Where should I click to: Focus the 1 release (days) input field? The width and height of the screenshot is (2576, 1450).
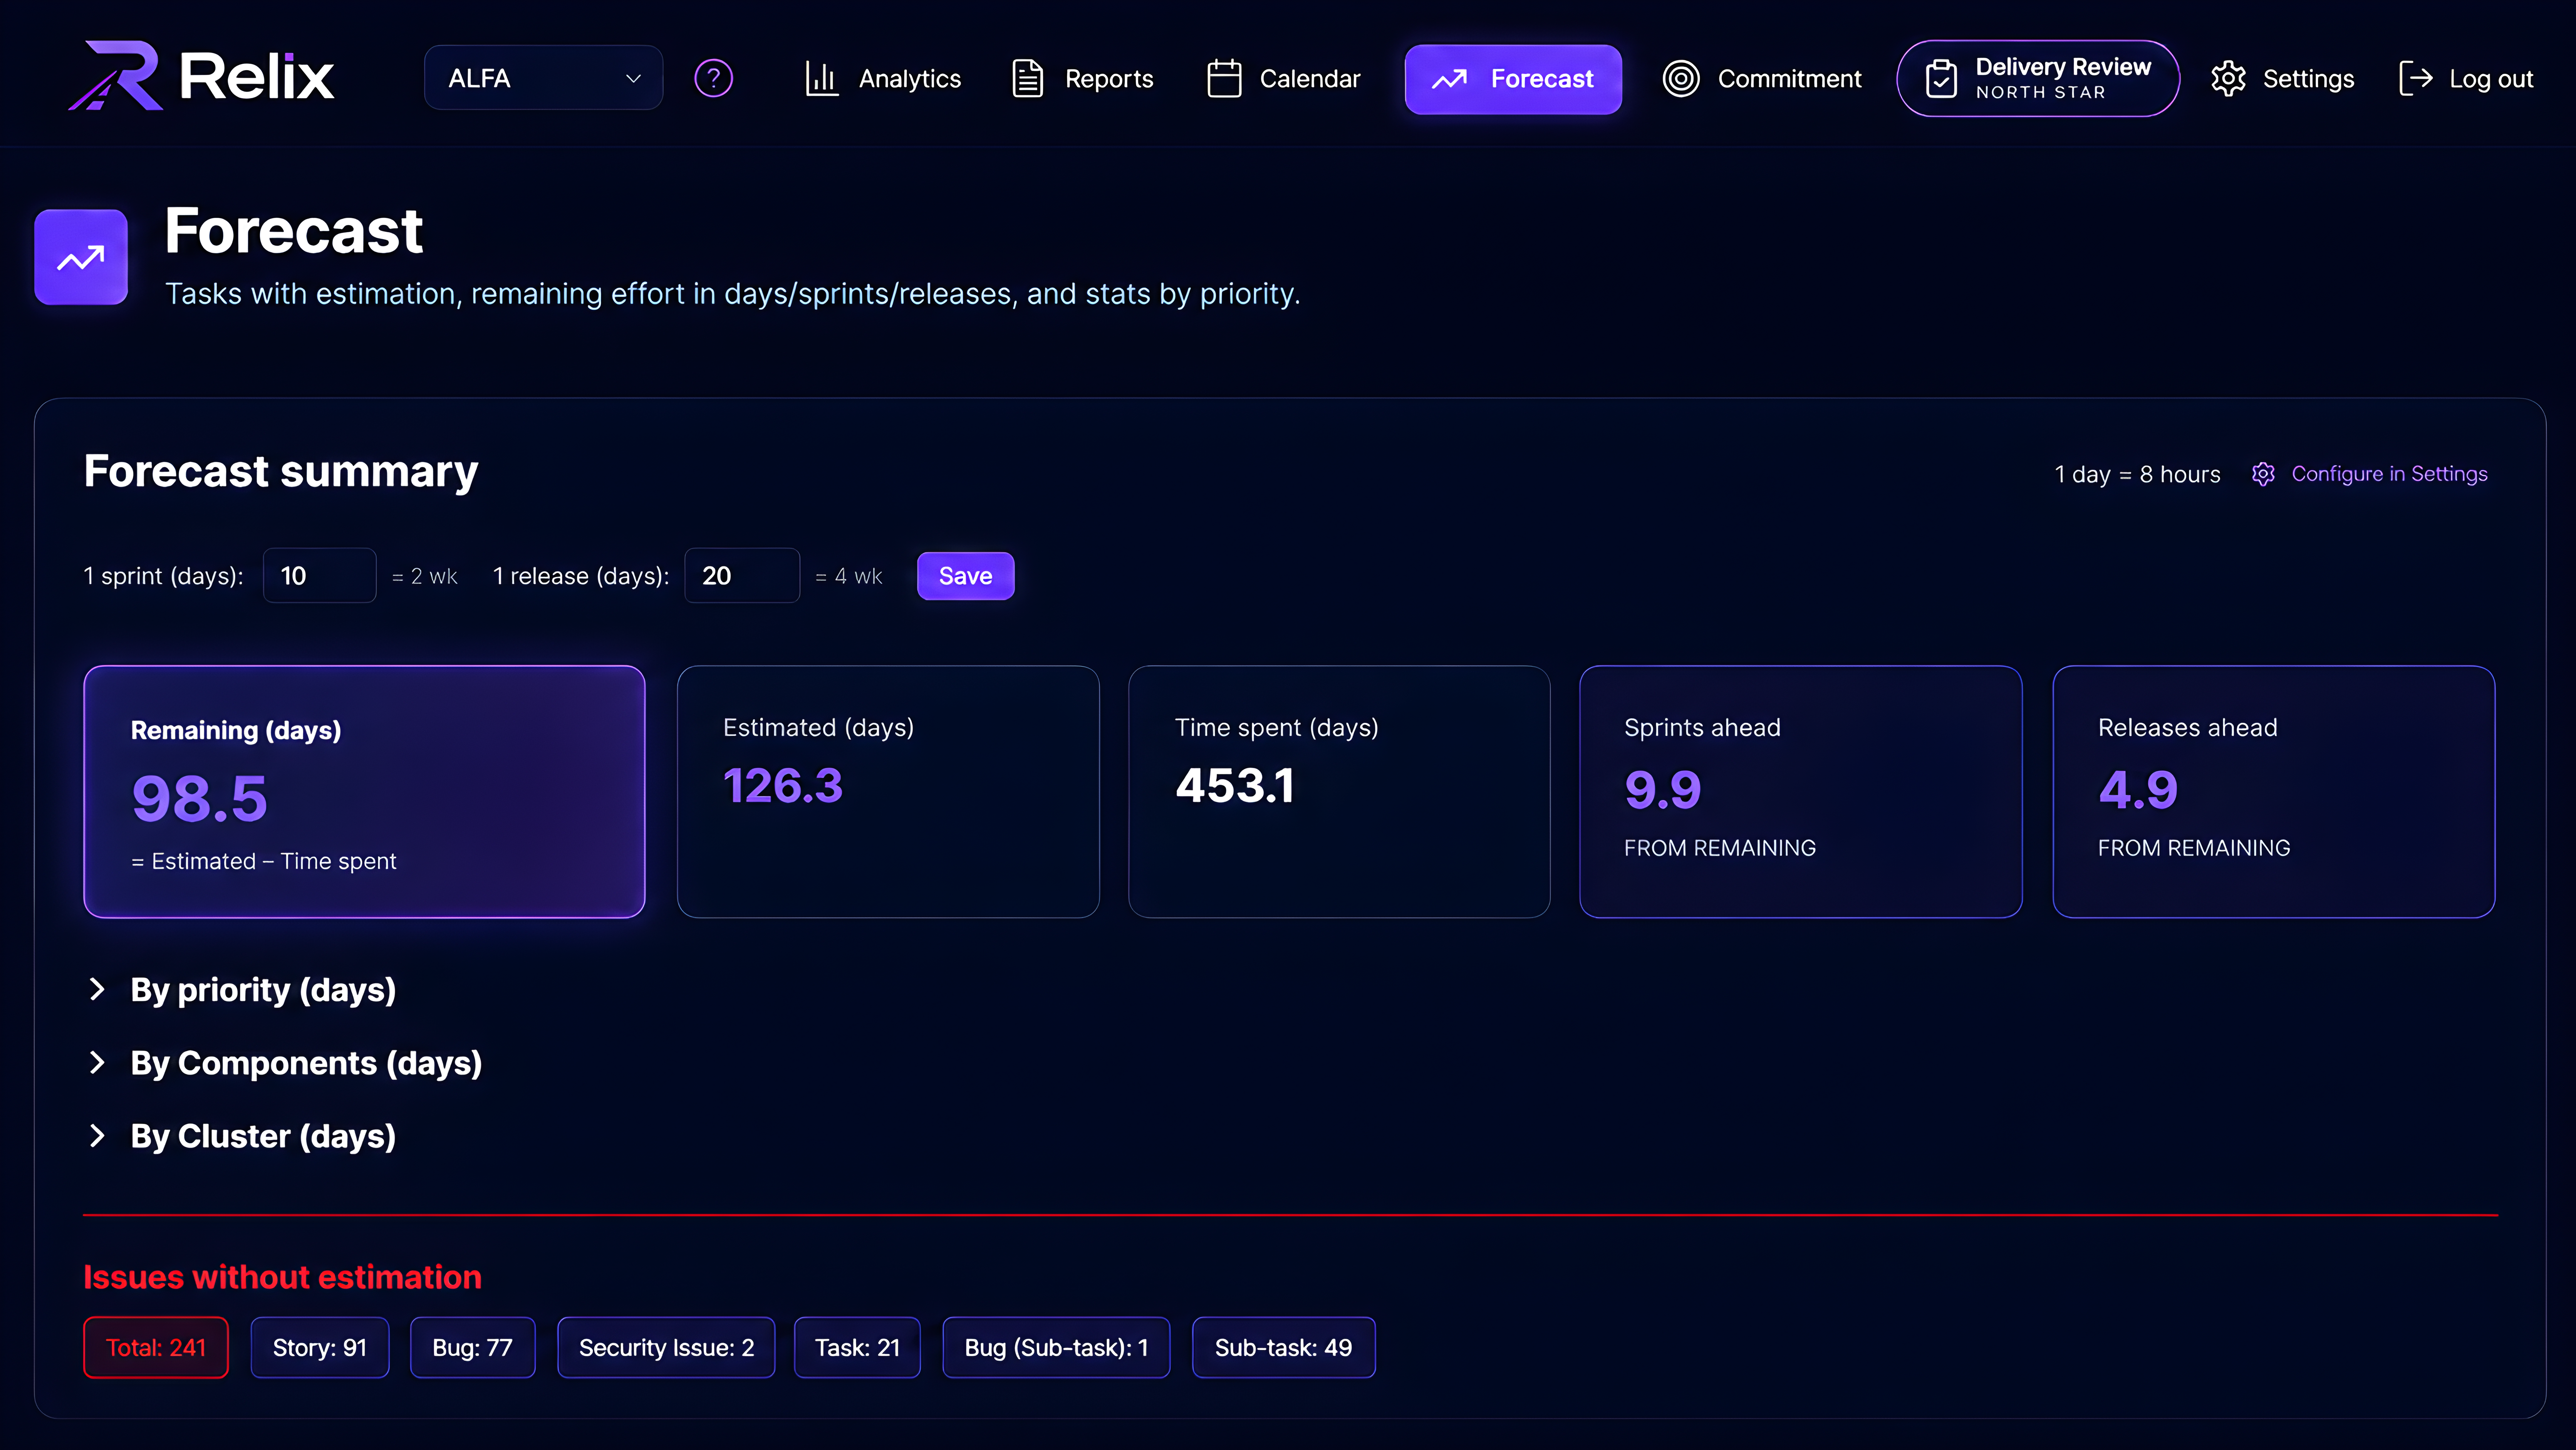coord(741,576)
